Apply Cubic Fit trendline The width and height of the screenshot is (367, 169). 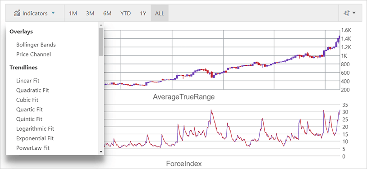(27, 100)
